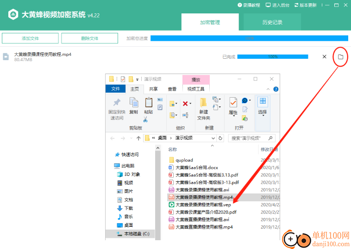Click the copy path icon in 剪贴板 group
351x249 pixels.
click(160, 100)
